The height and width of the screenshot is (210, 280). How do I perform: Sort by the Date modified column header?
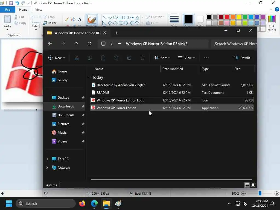[173, 69]
